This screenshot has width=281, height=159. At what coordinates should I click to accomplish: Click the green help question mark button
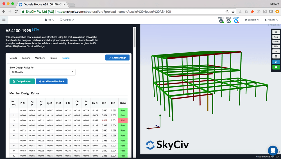point(276,67)
